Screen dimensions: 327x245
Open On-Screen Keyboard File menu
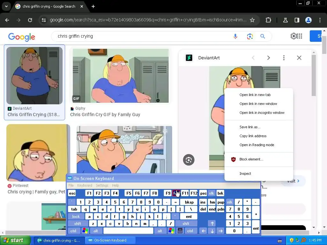point(71,185)
